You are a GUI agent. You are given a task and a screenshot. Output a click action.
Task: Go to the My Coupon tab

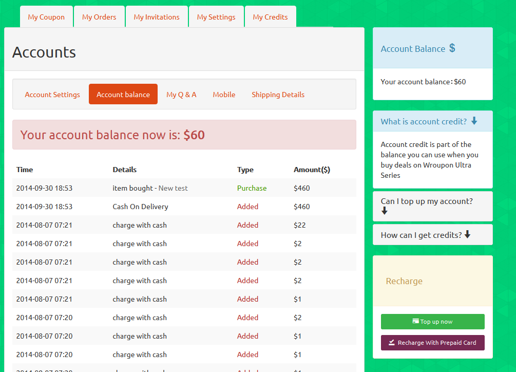tap(46, 16)
